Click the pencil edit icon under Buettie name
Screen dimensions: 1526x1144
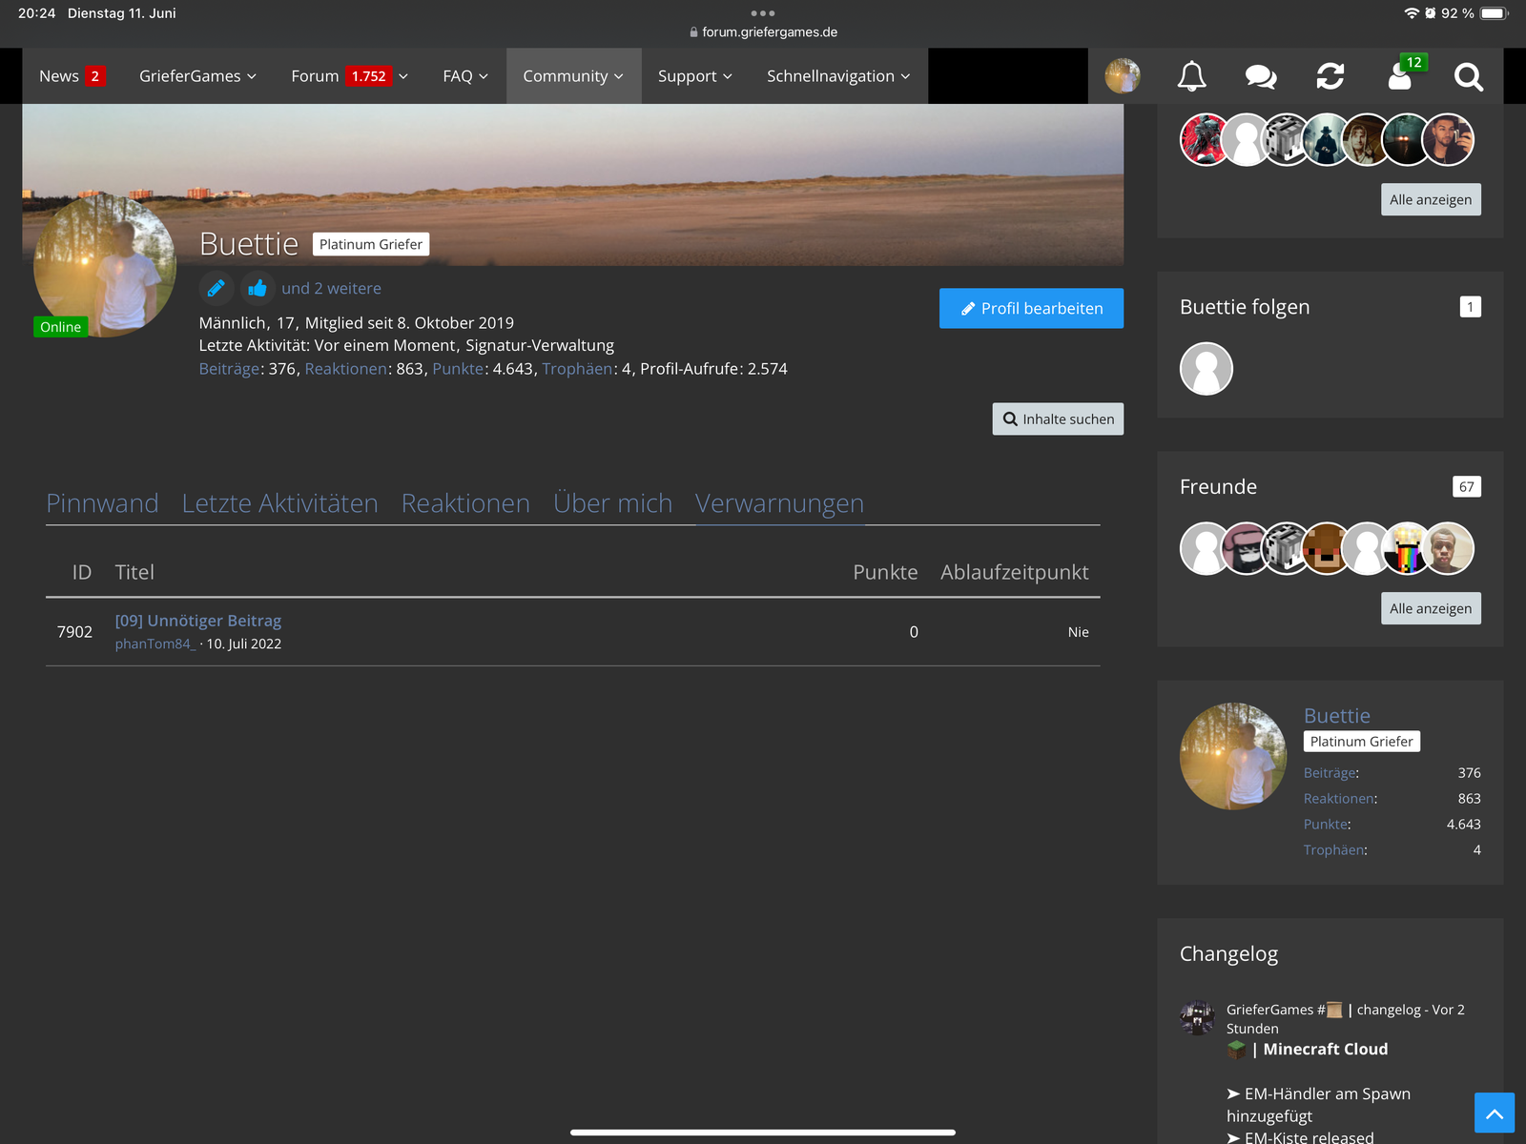click(217, 288)
